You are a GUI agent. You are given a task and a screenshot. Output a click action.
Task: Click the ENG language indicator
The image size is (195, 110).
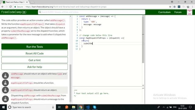pyautogui.click(x=175, y=107)
